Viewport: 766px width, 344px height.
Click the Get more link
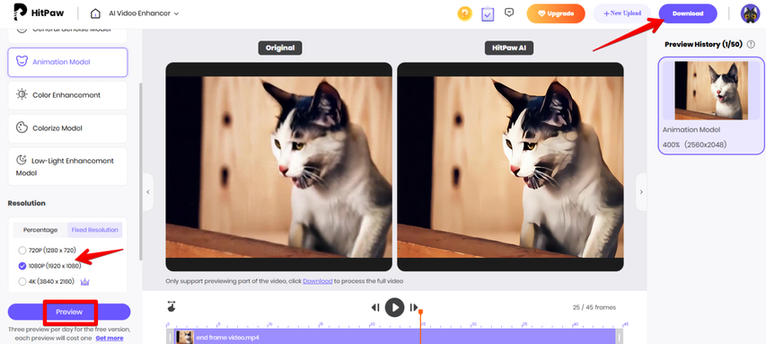coord(110,338)
